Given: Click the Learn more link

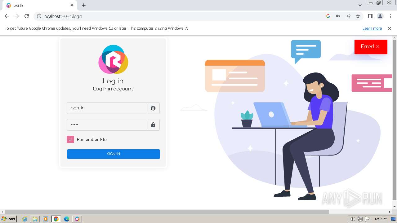Looking at the screenshot, I should 372,28.
